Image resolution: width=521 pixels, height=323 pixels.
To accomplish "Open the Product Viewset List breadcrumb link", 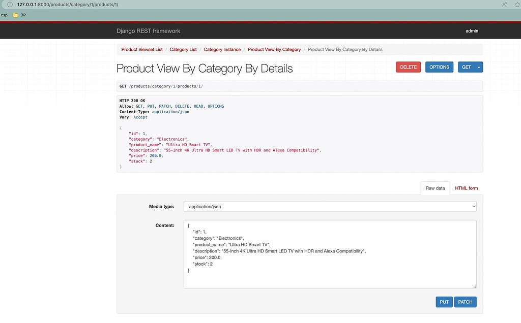I will click(141, 49).
